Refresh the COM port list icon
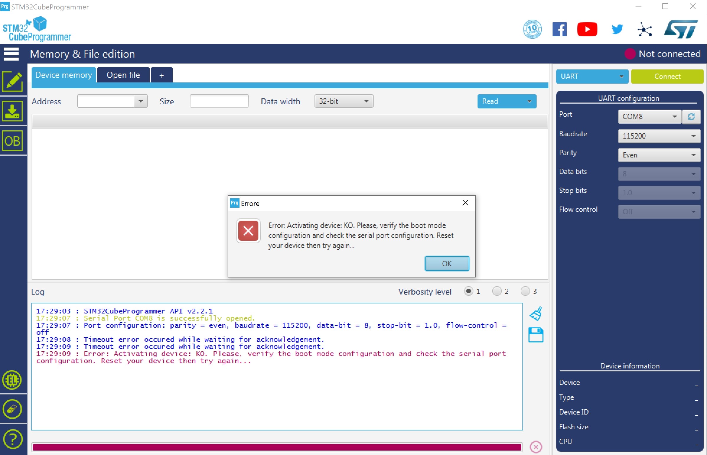 pos(691,117)
